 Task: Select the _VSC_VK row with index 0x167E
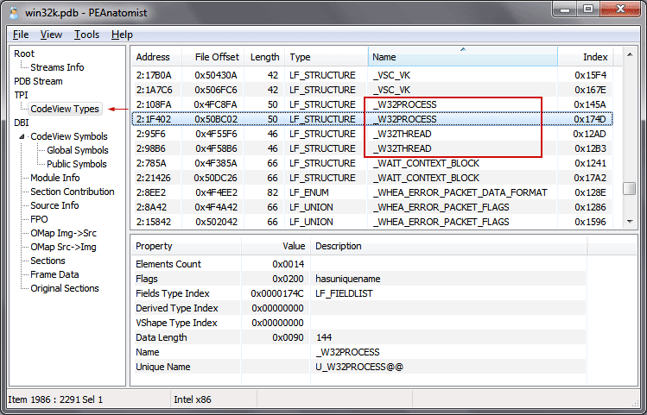tap(372, 90)
